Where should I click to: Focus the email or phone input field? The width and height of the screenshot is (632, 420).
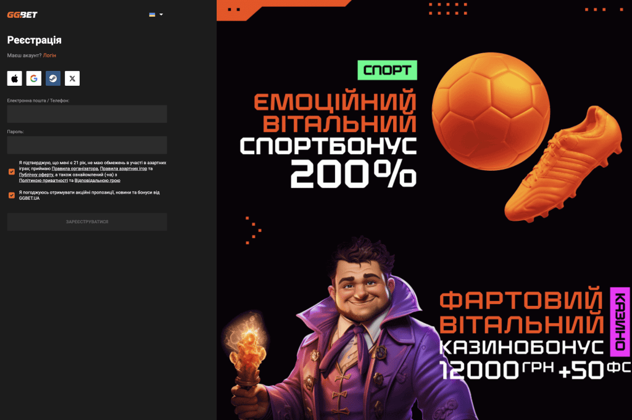point(87,114)
